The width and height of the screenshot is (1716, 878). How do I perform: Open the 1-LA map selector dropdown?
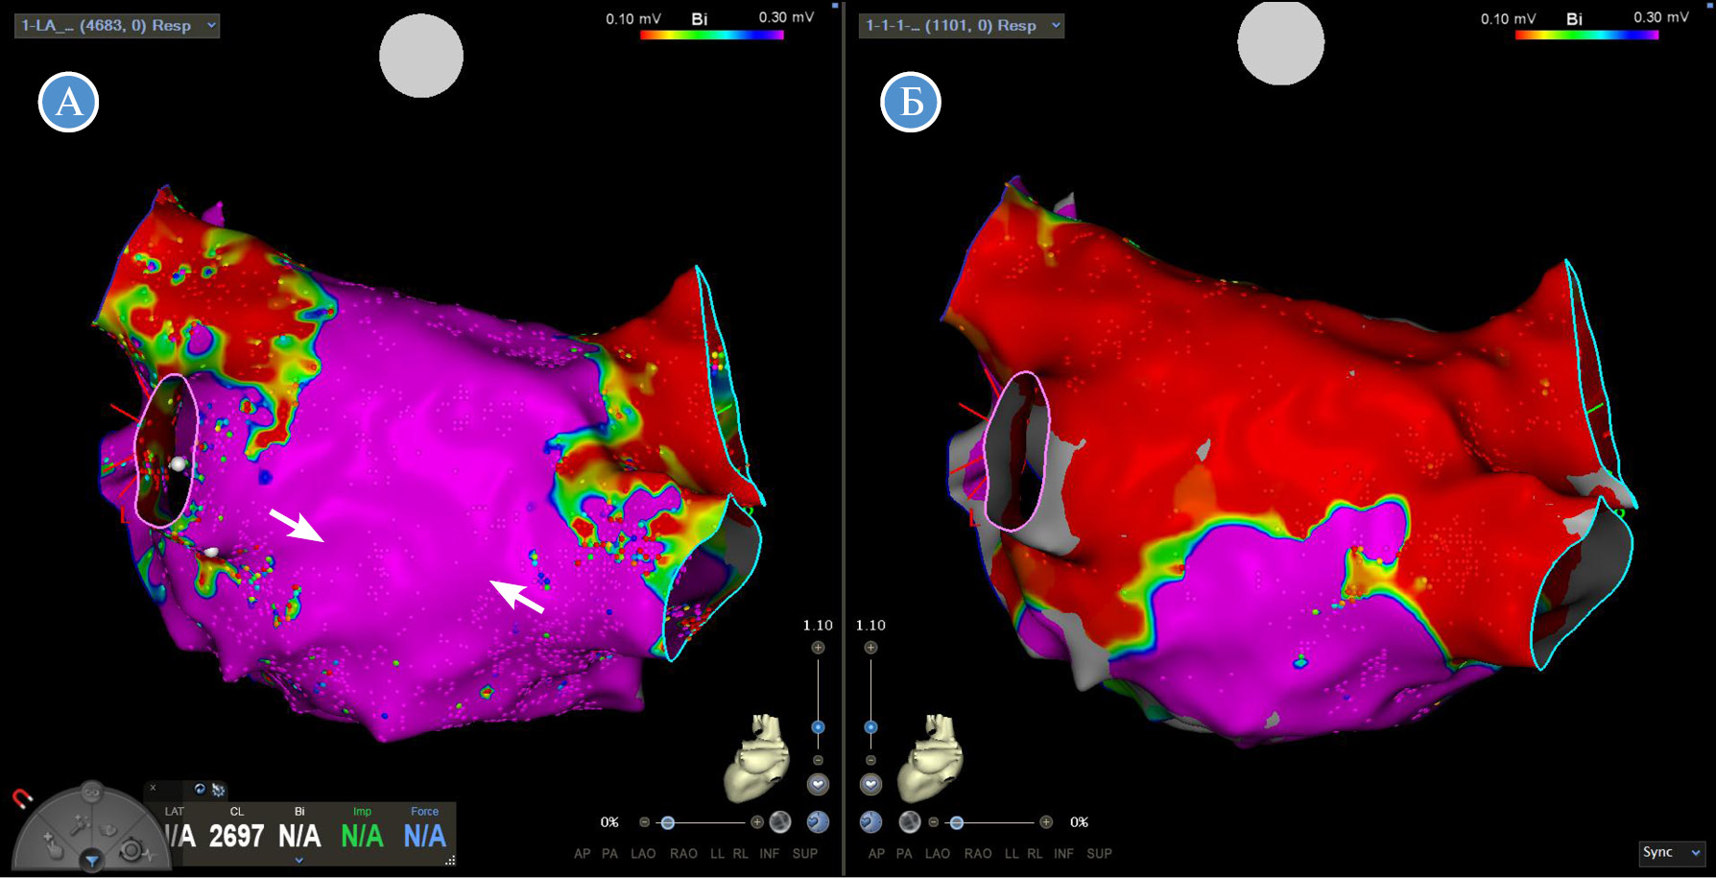pyautogui.click(x=117, y=26)
